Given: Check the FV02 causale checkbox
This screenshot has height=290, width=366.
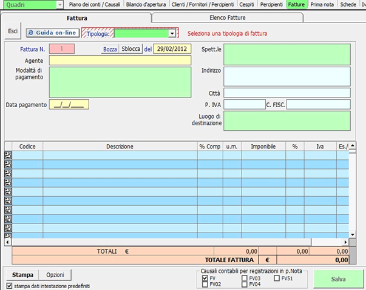Looking at the screenshot, I should pyautogui.click(x=205, y=284).
